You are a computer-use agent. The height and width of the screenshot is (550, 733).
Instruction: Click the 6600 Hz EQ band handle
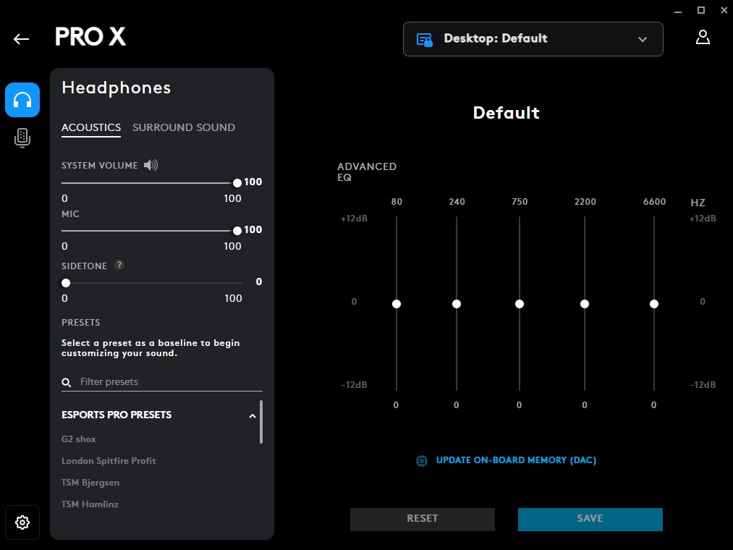tap(654, 304)
